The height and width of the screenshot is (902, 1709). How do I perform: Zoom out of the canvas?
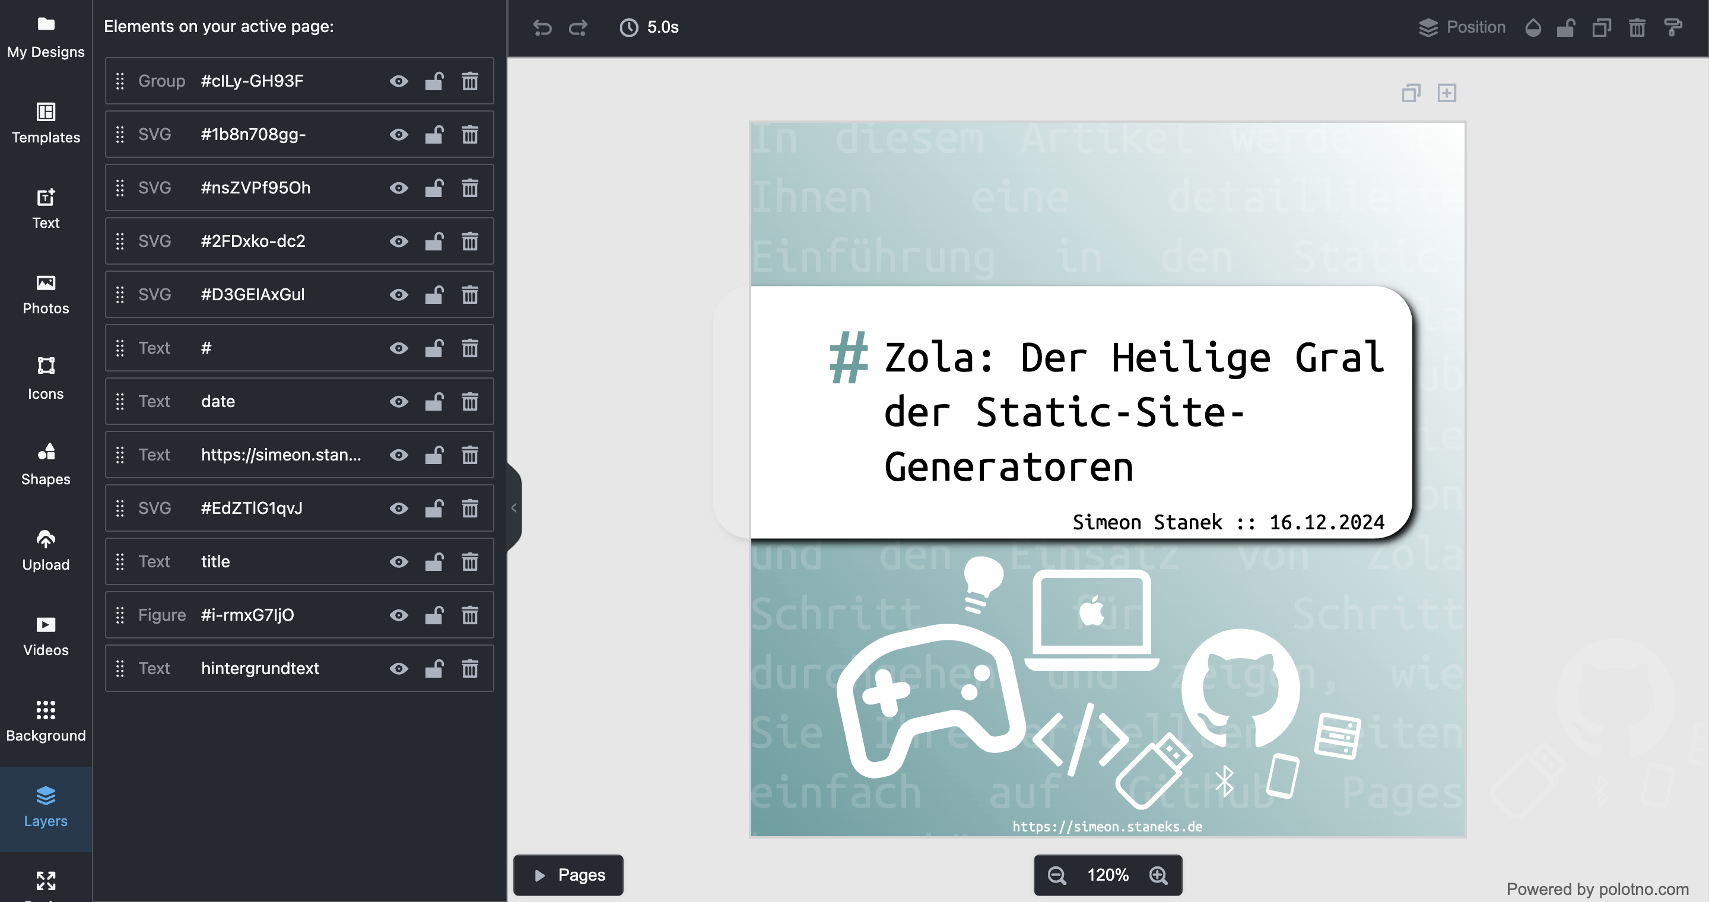[x=1057, y=875]
